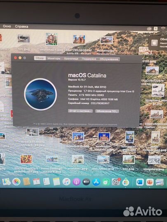Switch to the Хранилище tab

pyautogui.click(x=71, y=59)
